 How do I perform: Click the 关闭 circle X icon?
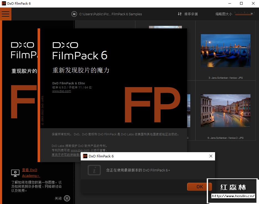[x=67, y=198]
